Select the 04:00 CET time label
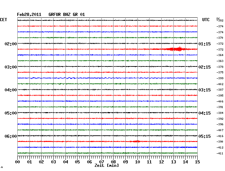 pyautogui.click(x=11, y=90)
